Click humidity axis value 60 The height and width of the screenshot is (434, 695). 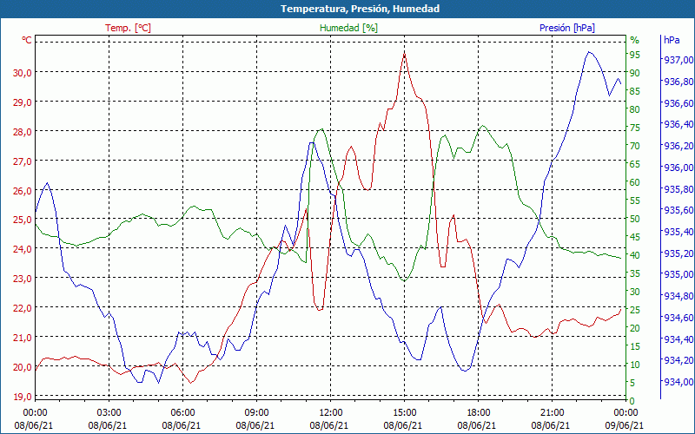point(635,182)
